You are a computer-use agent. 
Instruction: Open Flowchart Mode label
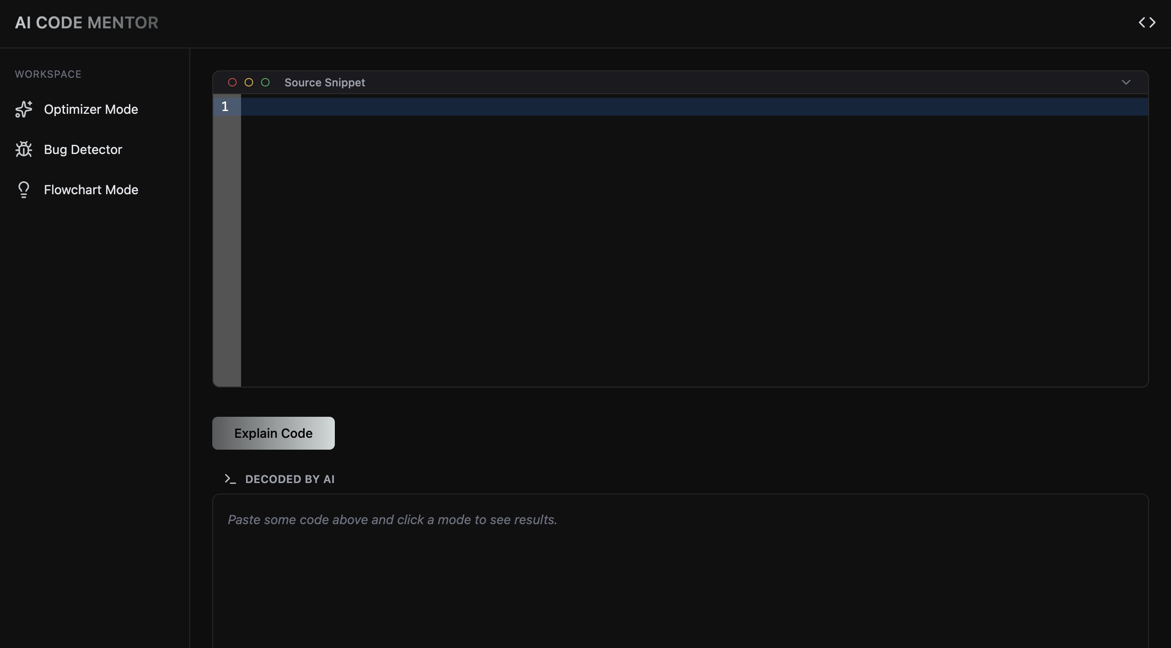pyautogui.click(x=91, y=190)
